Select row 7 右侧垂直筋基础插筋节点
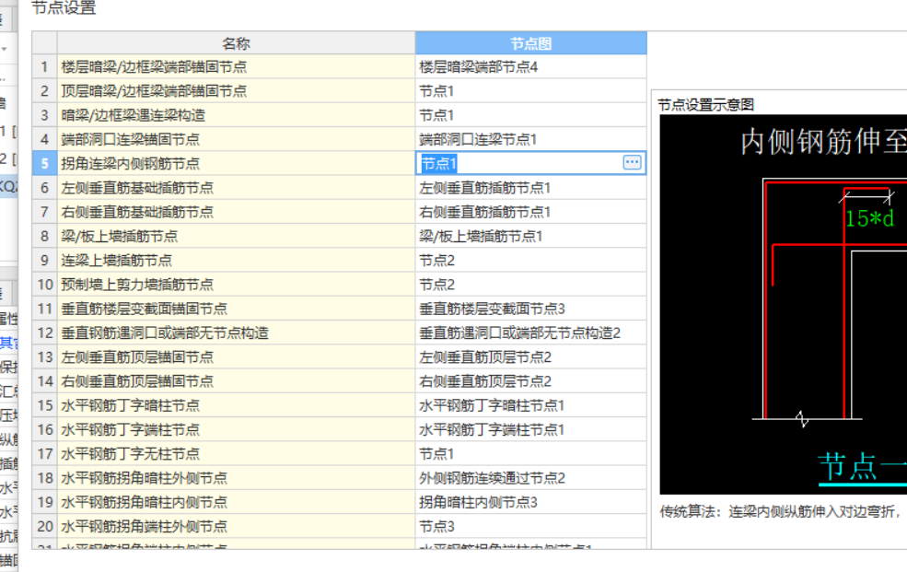This screenshot has height=572, width=907. pos(236,212)
